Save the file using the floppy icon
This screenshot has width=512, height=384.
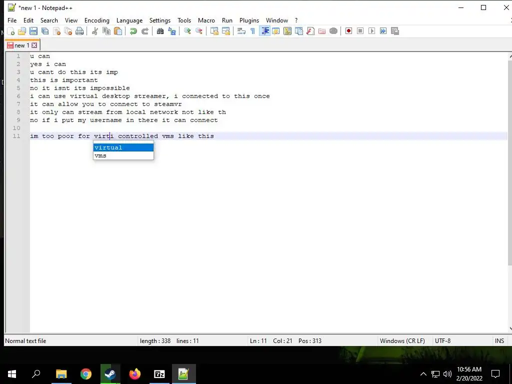(x=33, y=31)
